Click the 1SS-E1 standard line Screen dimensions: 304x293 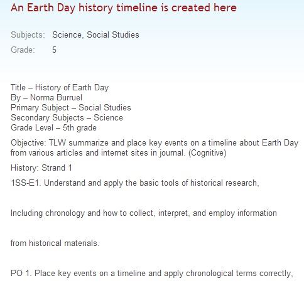pyautogui.click(x=135, y=183)
